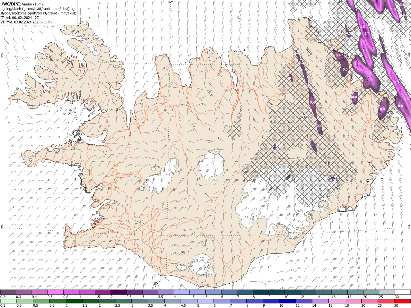
Task: Click the light pink 16–18 lower legend swatch
Action: pos(336,301)
